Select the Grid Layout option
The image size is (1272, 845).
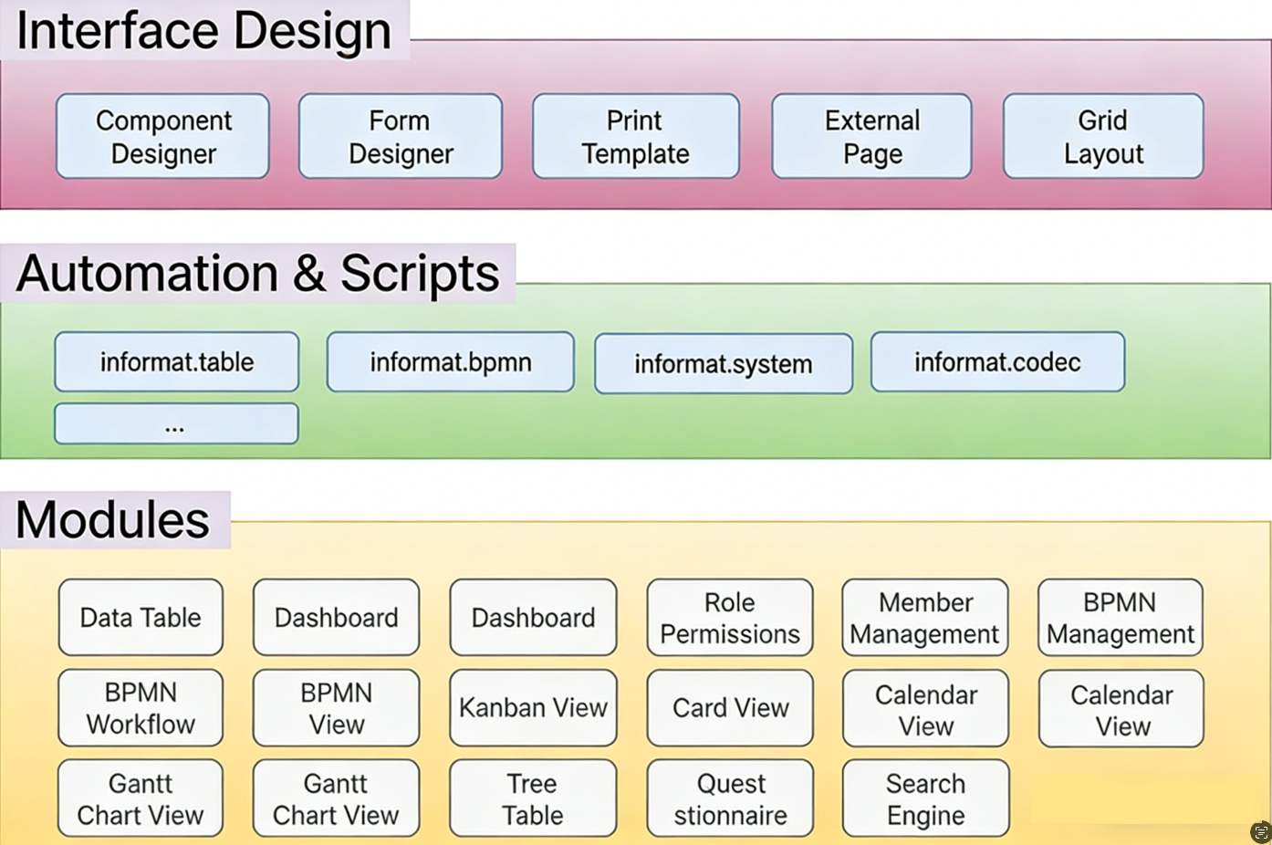coord(1102,135)
